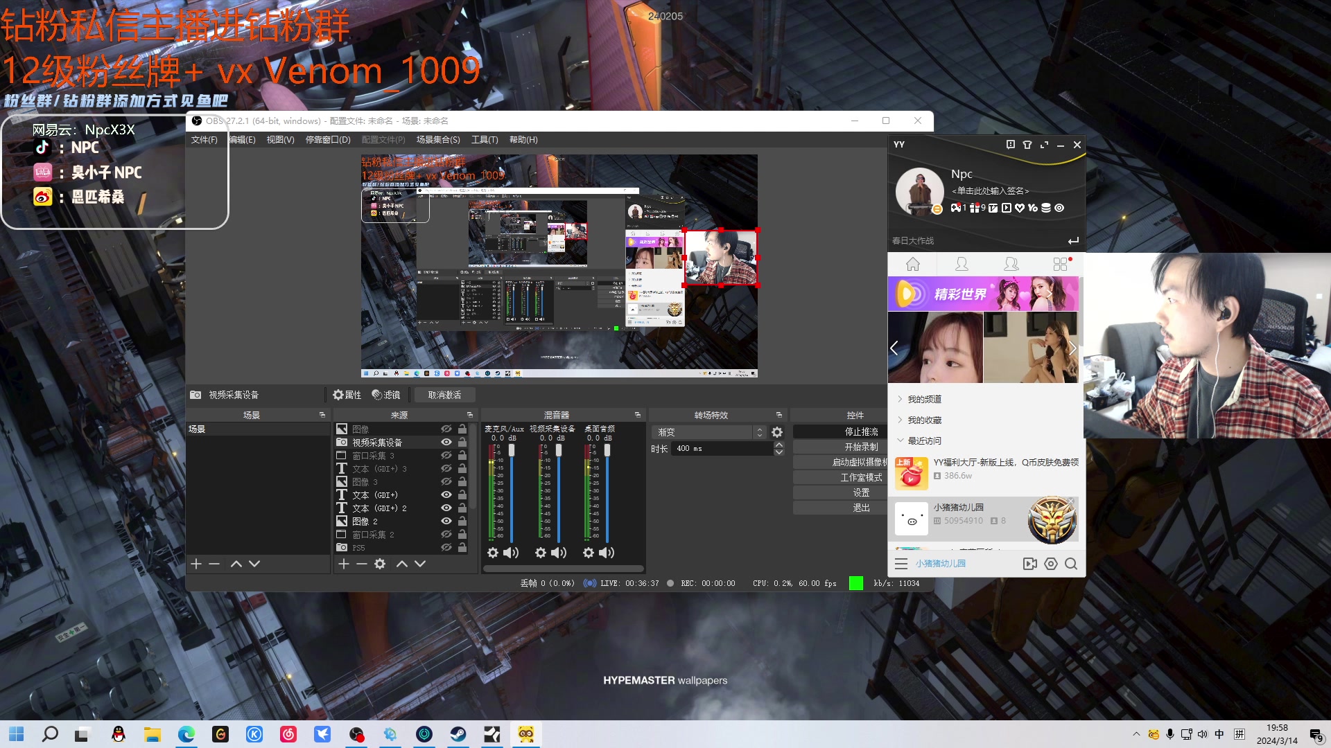Mute the 视频采集设备 mixer speaker icon
1331x748 pixels.
[559, 553]
